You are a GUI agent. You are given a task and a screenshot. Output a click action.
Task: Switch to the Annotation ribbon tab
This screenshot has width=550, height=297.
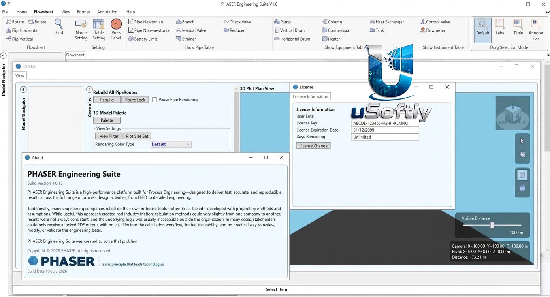tap(107, 12)
